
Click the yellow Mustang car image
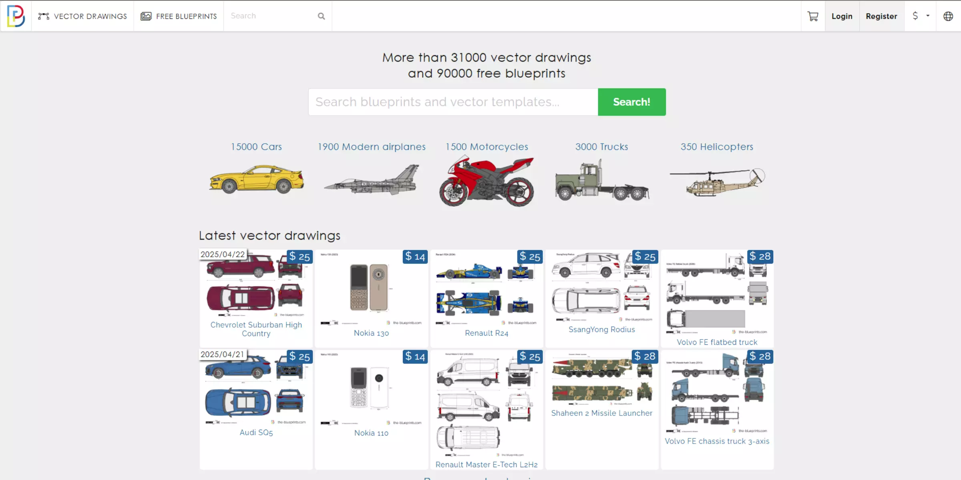click(x=256, y=179)
